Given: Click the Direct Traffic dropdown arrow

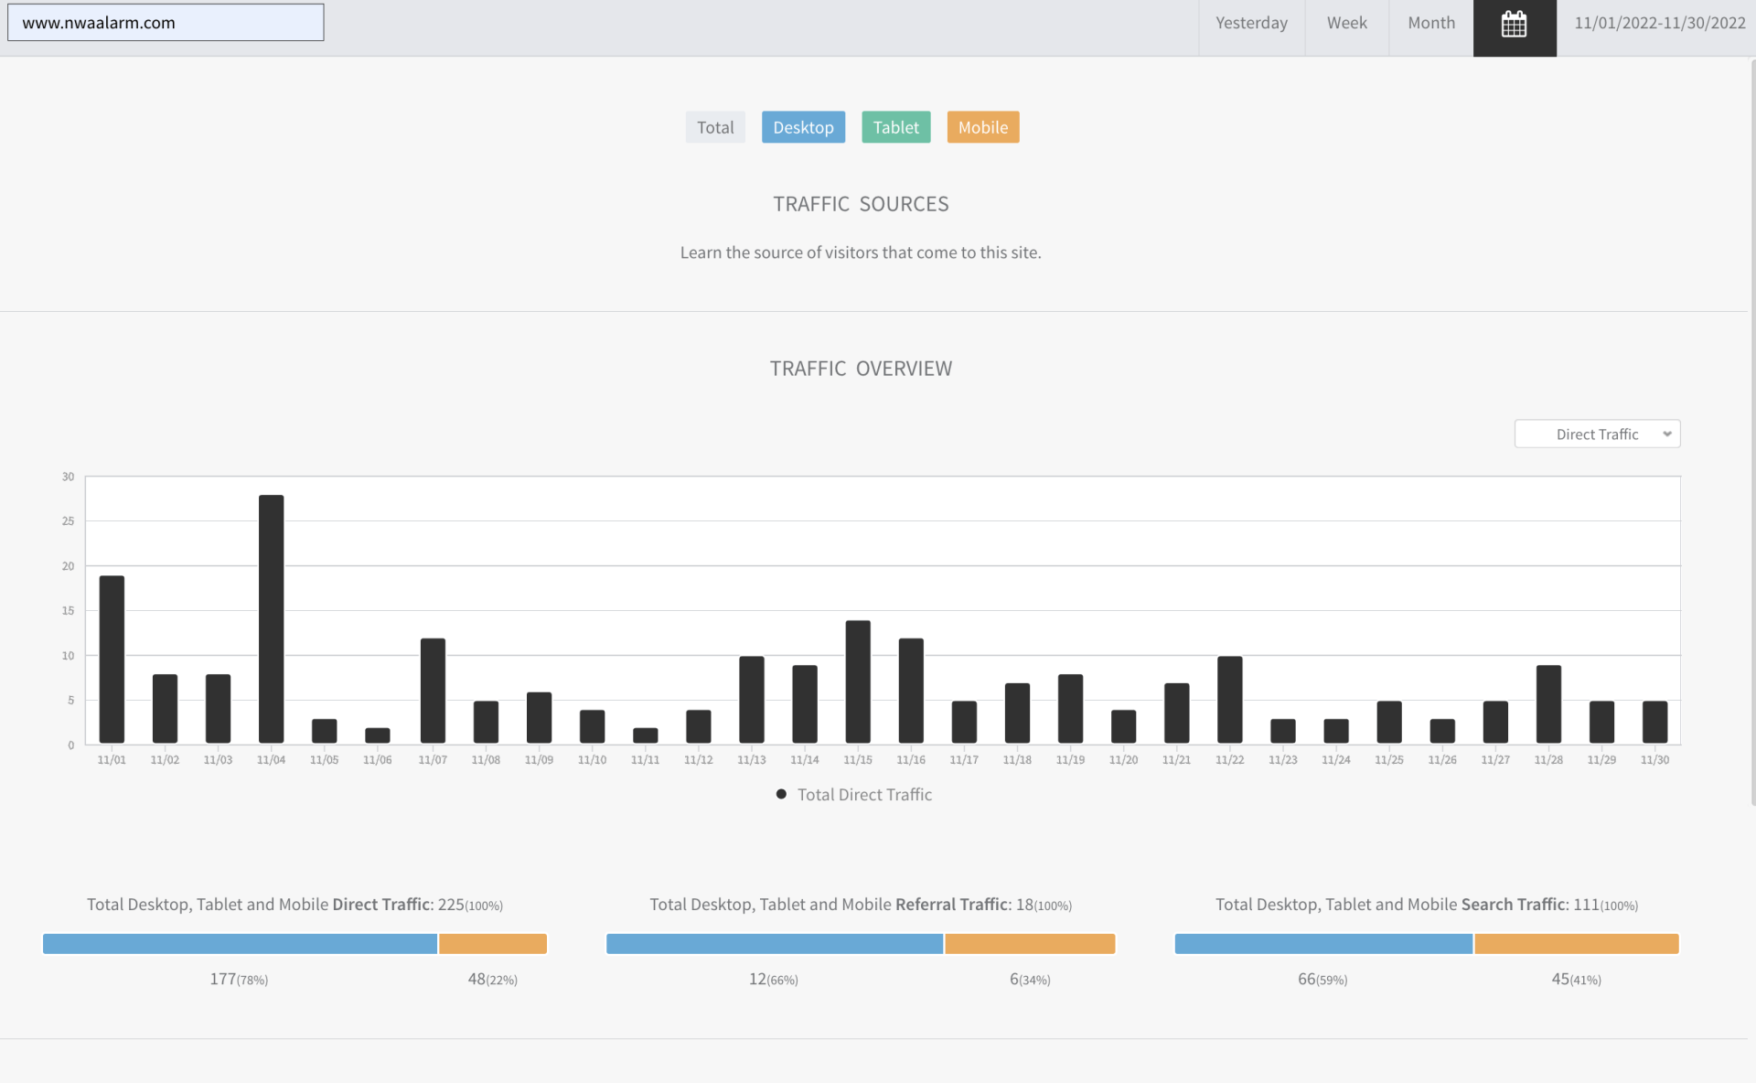Looking at the screenshot, I should click(1666, 434).
